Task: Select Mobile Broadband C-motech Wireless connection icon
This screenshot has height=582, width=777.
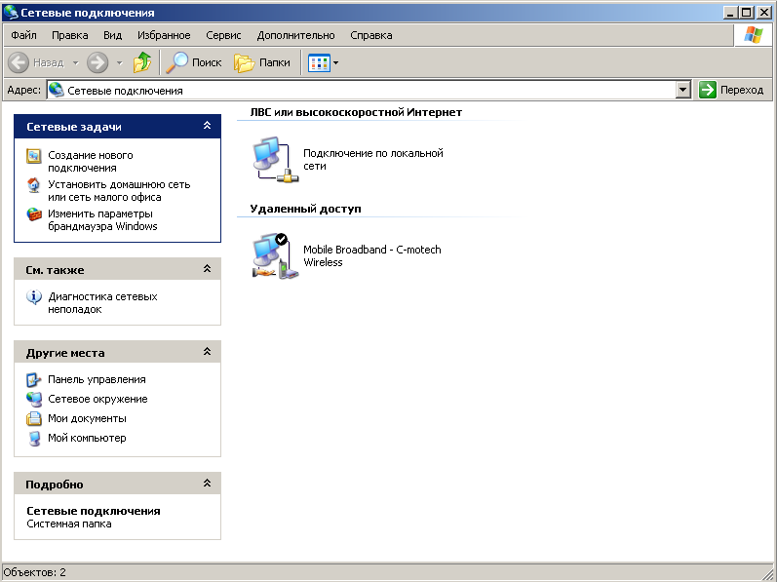Action: click(274, 256)
